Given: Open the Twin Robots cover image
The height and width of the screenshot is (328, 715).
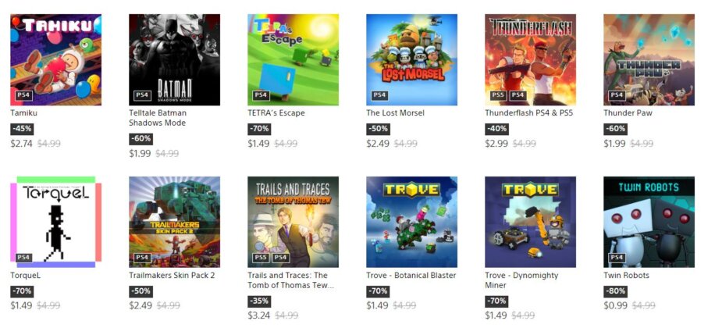Looking at the screenshot, I should [x=649, y=222].
